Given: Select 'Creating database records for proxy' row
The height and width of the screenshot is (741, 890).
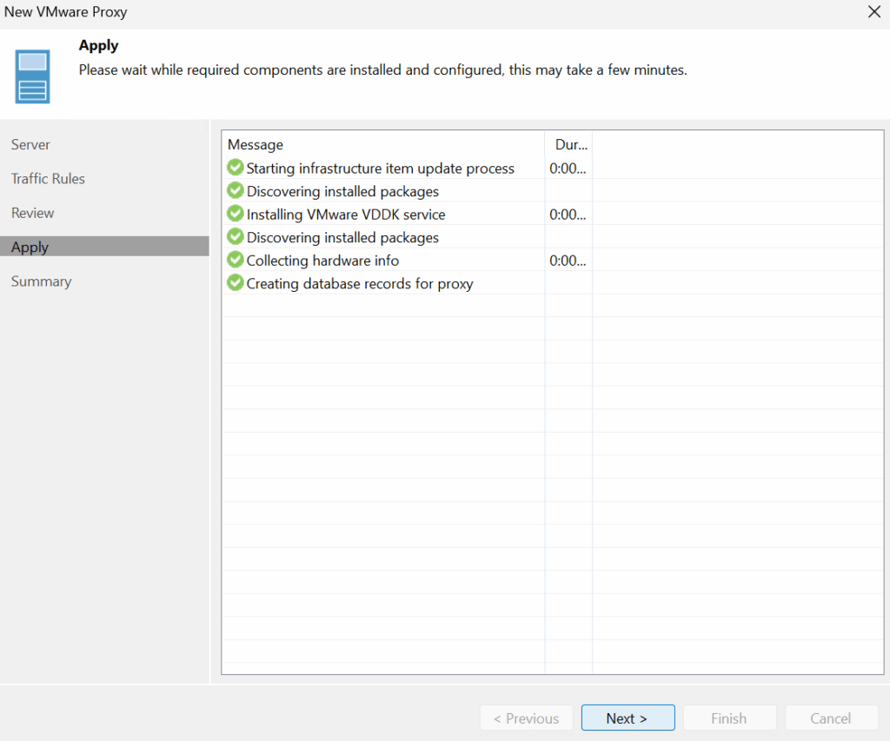Looking at the screenshot, I should (553, 283).
